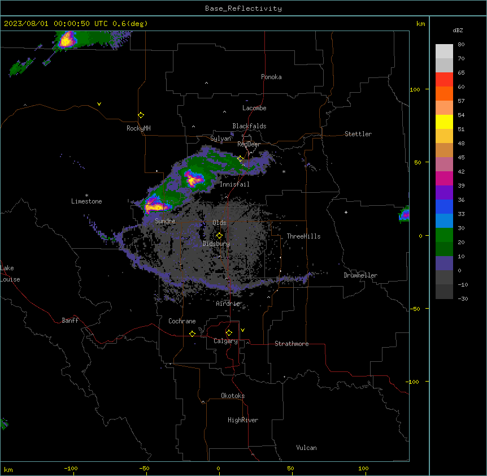
Task: Select the Airdrie city label
Action: [x=228, y=304]
